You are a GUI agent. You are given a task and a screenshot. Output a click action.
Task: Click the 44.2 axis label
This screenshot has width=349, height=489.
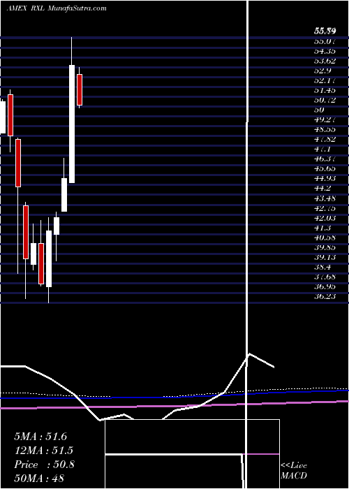[x=322, y=189]
